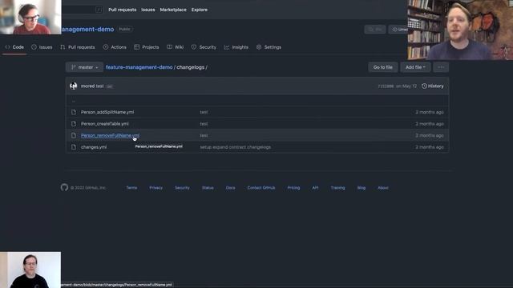This screenshot has width=513, height=288.
Task: Select the Insights tab
Action: pyautogui.click(x=236, y=47)
